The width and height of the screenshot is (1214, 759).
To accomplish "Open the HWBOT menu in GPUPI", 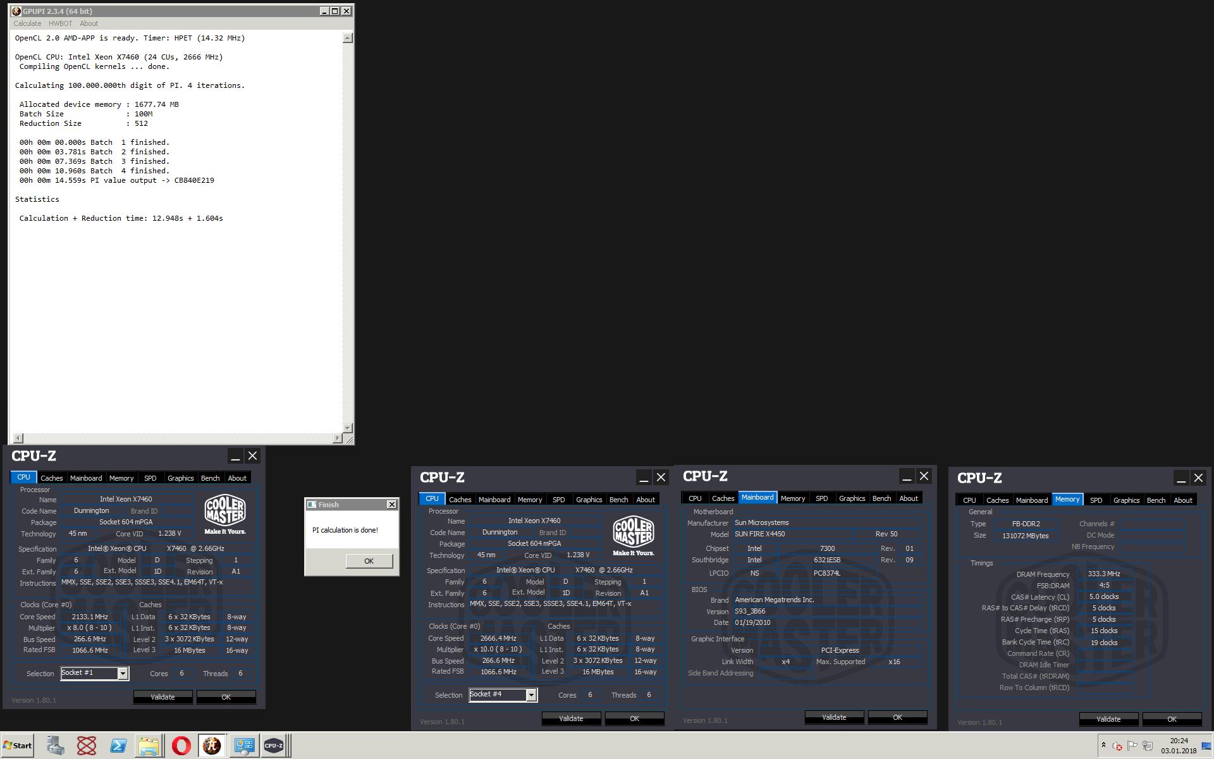I will pyautogui.click(x=60, y=23).
